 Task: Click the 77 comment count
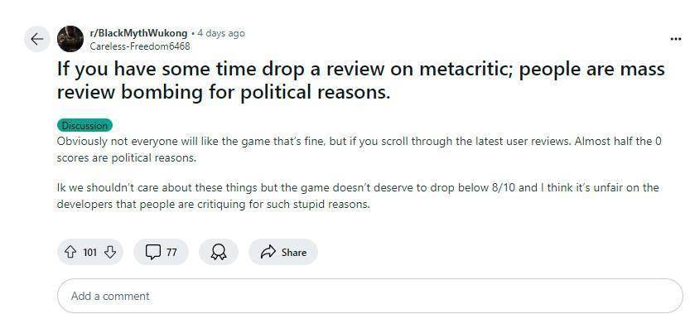[171, 253]
